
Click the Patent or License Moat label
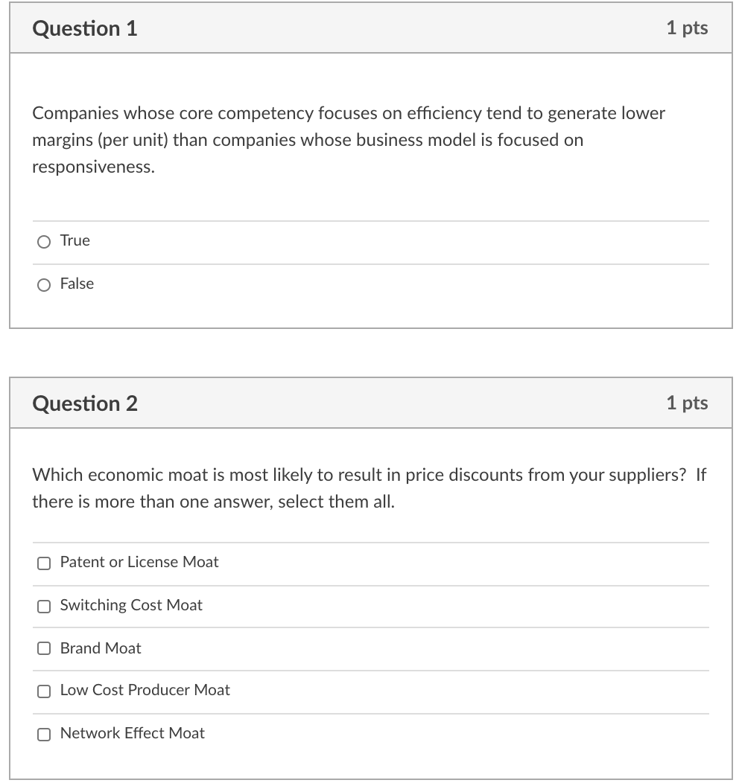139,563
